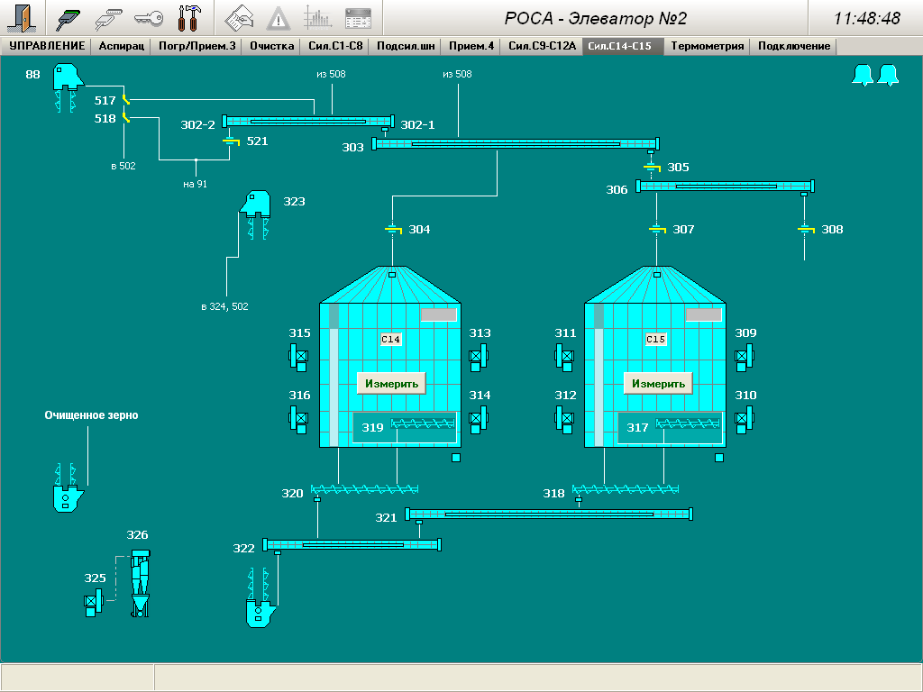Click the level gauge bar of silo C14
923x692 pixels.
click(334, 375)
